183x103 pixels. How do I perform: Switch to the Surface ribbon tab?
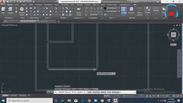(24, 5)
